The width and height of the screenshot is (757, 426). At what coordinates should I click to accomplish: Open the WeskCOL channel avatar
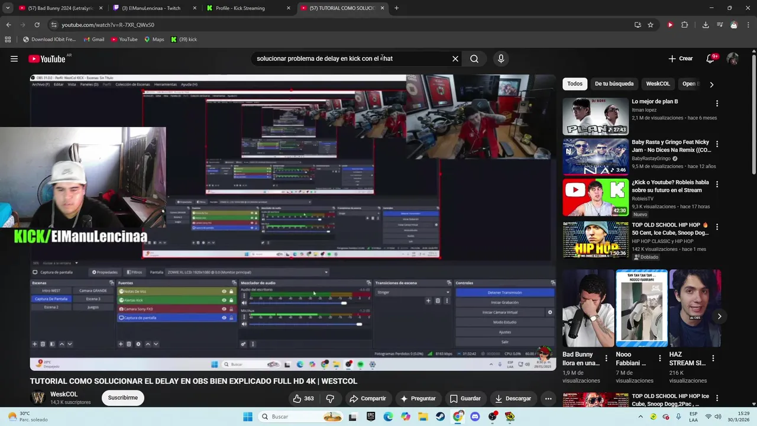click(38, 398)
